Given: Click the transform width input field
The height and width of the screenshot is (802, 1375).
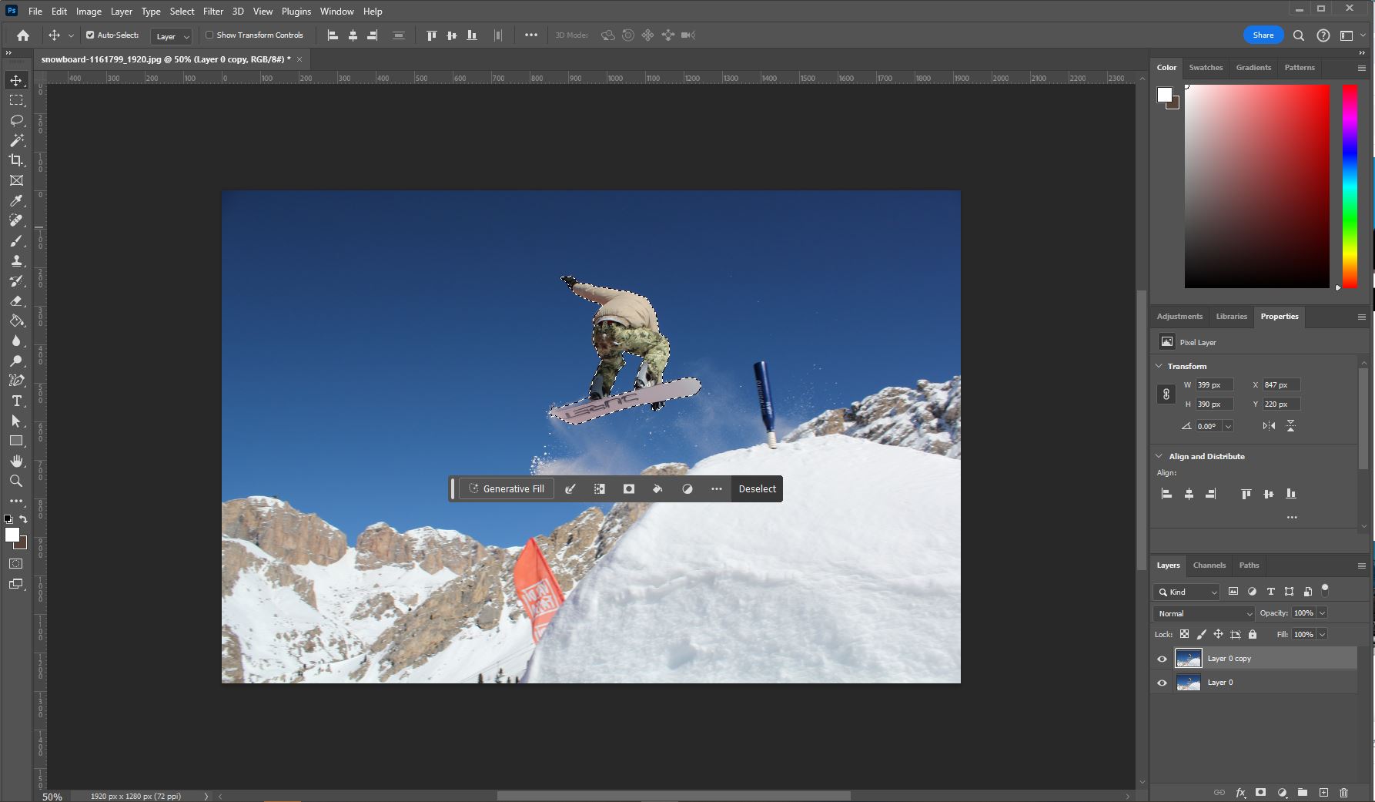Looking at the screenshot, I should coord(1214,385).
